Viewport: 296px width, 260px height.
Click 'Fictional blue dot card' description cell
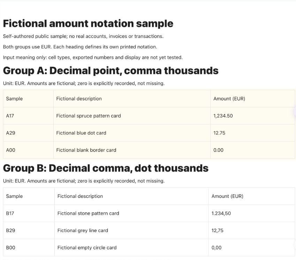(132, 133)
